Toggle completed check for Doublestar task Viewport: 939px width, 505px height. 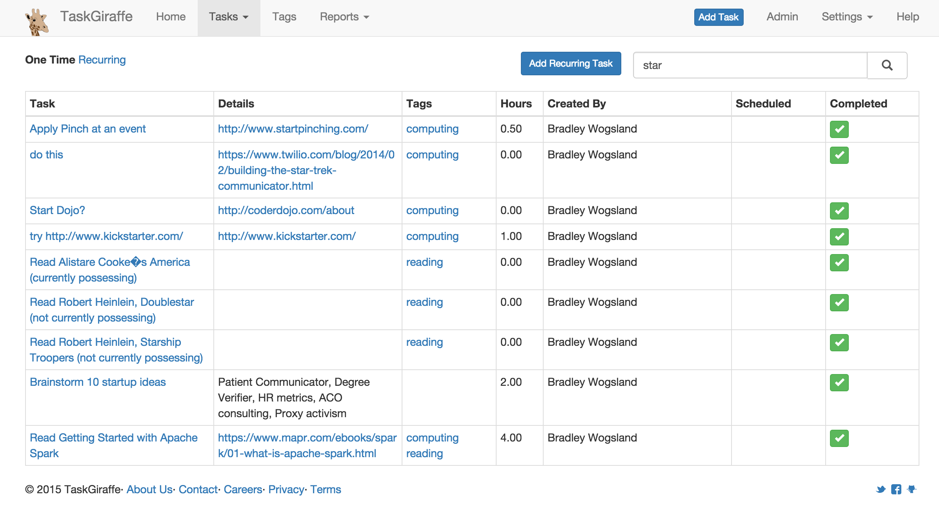tap(839, 302)
